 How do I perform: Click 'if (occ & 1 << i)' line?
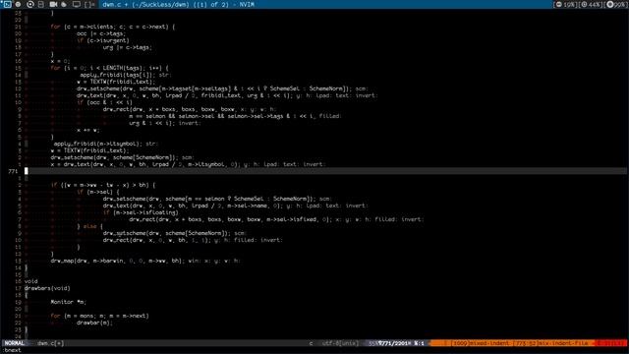pos(104,102)
